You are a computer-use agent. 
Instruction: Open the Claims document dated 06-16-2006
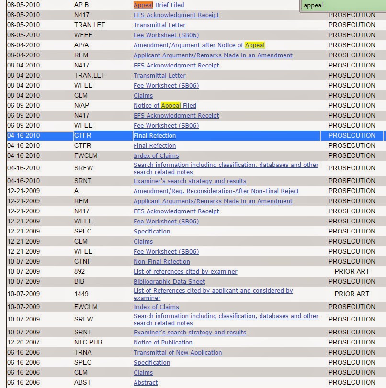coord(143,372)
